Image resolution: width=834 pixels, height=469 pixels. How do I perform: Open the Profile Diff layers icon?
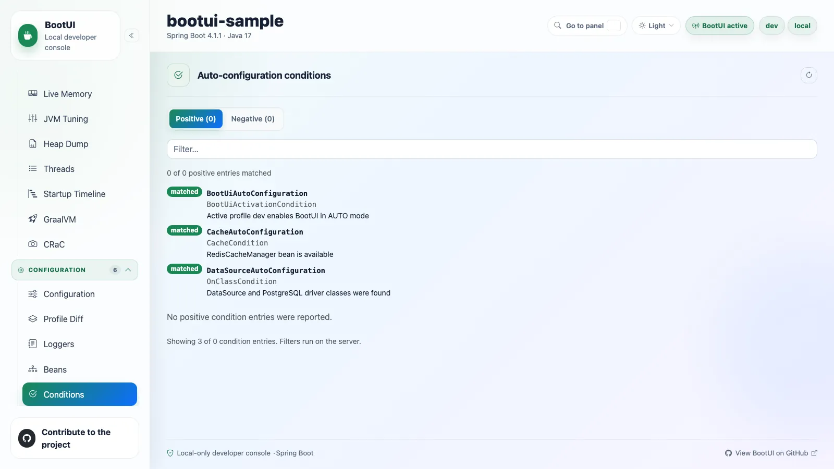(x=33, y=318)
